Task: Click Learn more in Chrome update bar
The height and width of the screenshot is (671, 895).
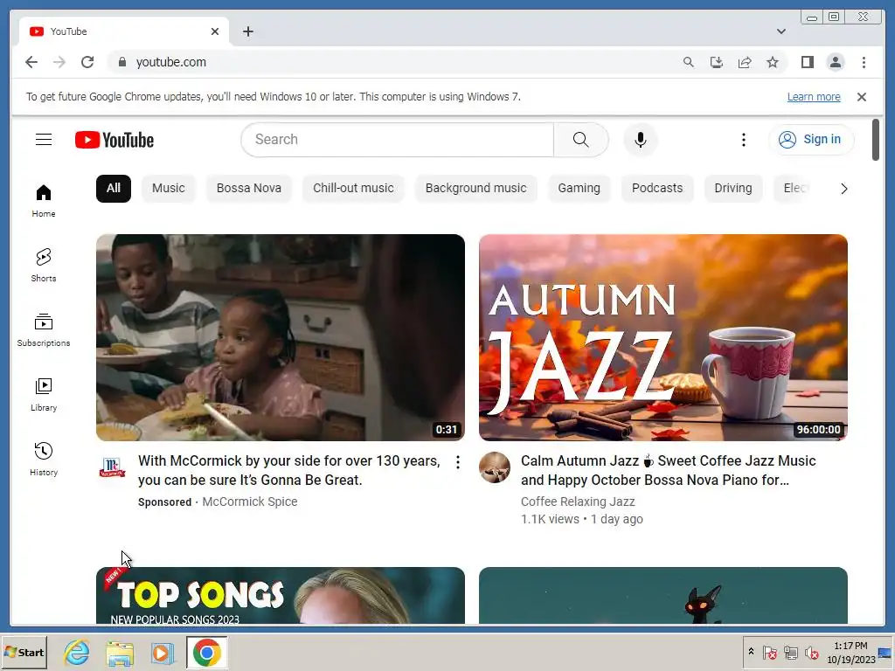Action: (x=814, y=97)
